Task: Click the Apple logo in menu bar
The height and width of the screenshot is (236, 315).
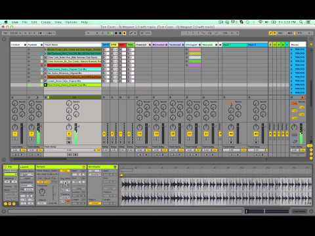Action: [6, 22]
